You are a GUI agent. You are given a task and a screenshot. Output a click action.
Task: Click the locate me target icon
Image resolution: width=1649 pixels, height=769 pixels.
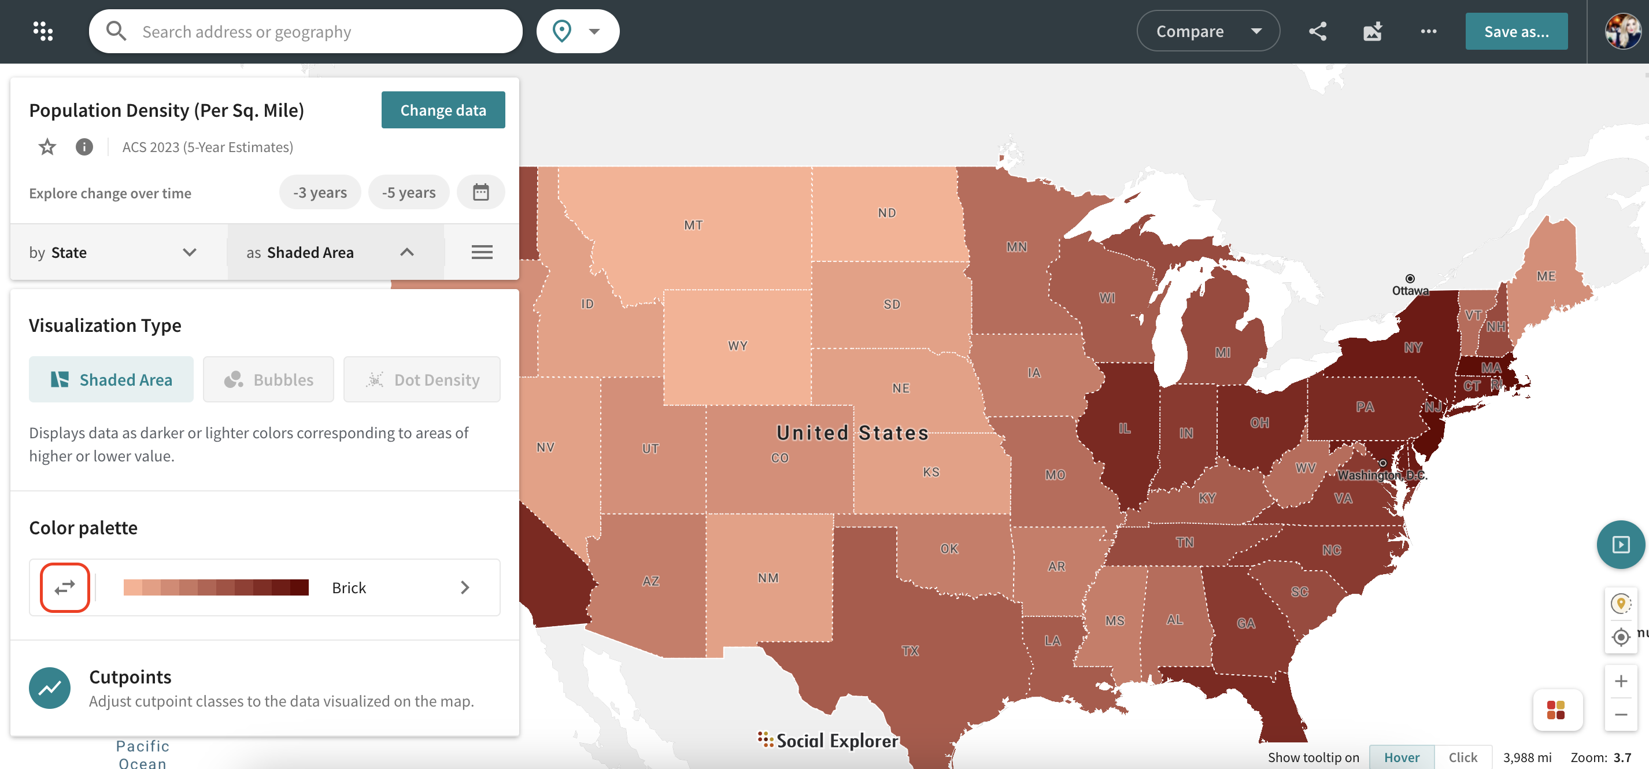pyautogui.click(x=1620, y=637)
